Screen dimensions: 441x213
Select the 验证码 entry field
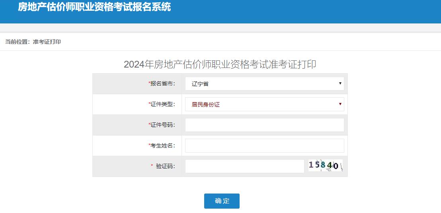point(244,166)
